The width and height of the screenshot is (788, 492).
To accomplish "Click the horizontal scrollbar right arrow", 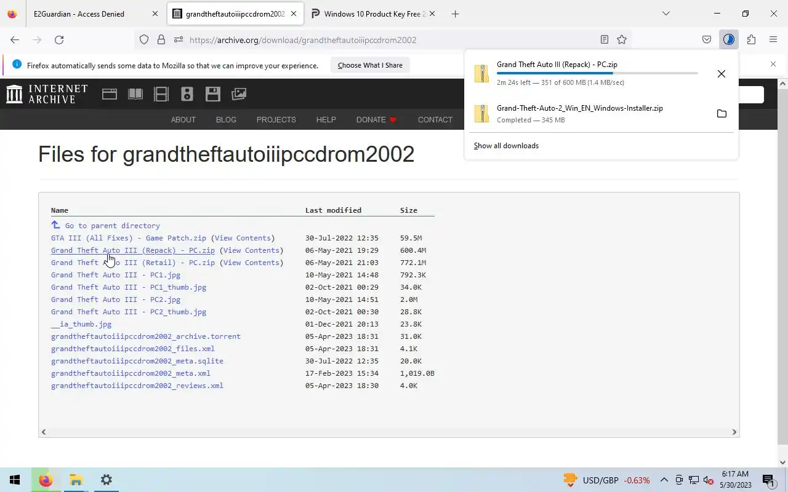I will [734, 432].
